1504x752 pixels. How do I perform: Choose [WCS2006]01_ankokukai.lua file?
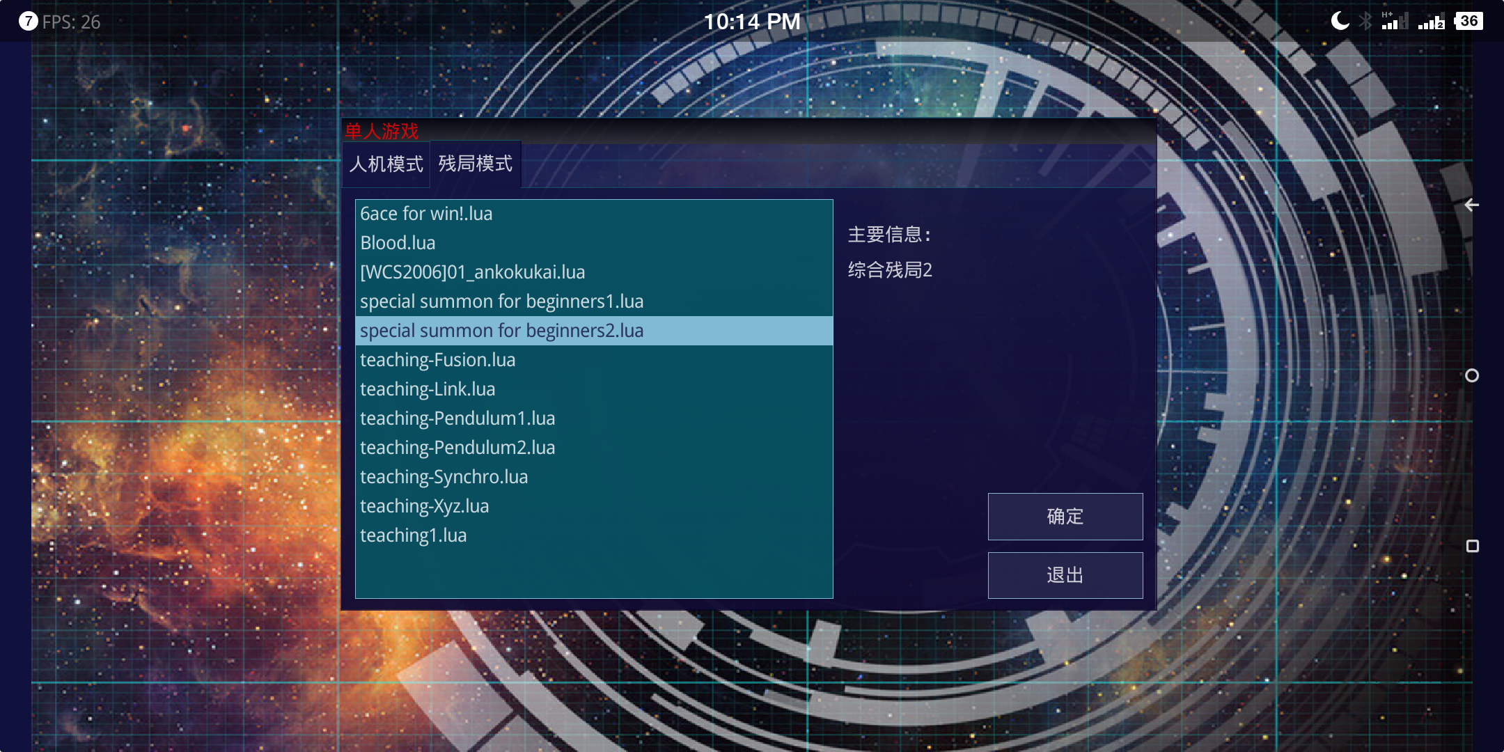(x=594, y=272)
